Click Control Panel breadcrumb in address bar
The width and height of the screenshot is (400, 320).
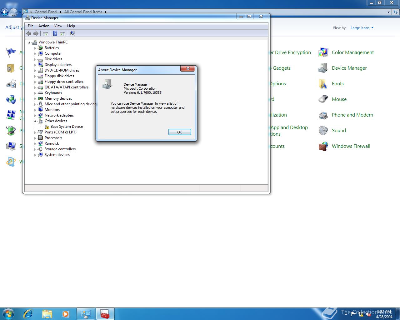point(46,12)
